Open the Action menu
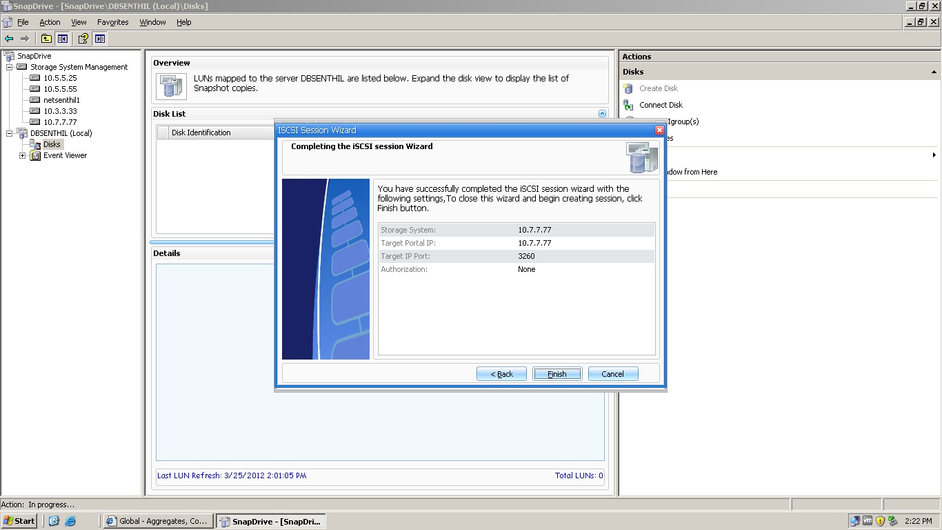The height and width of the screenshot is (530, 942). pyautogui.click(x=50, y=22)
